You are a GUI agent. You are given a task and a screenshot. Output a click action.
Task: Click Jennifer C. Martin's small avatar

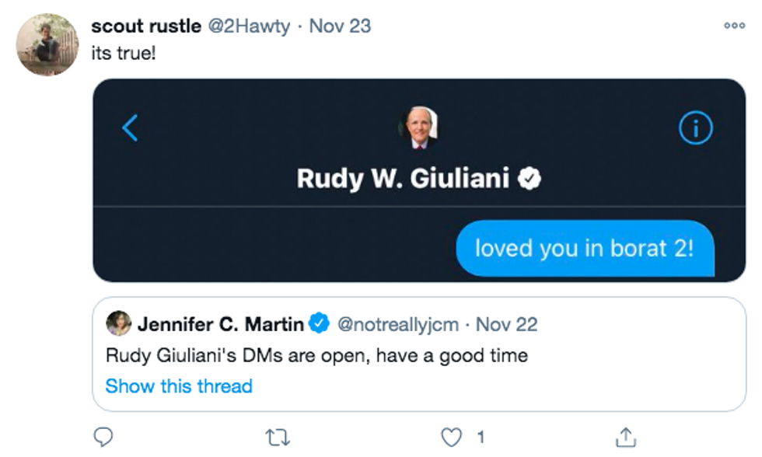pyautogui.click(x=119, y=323)
